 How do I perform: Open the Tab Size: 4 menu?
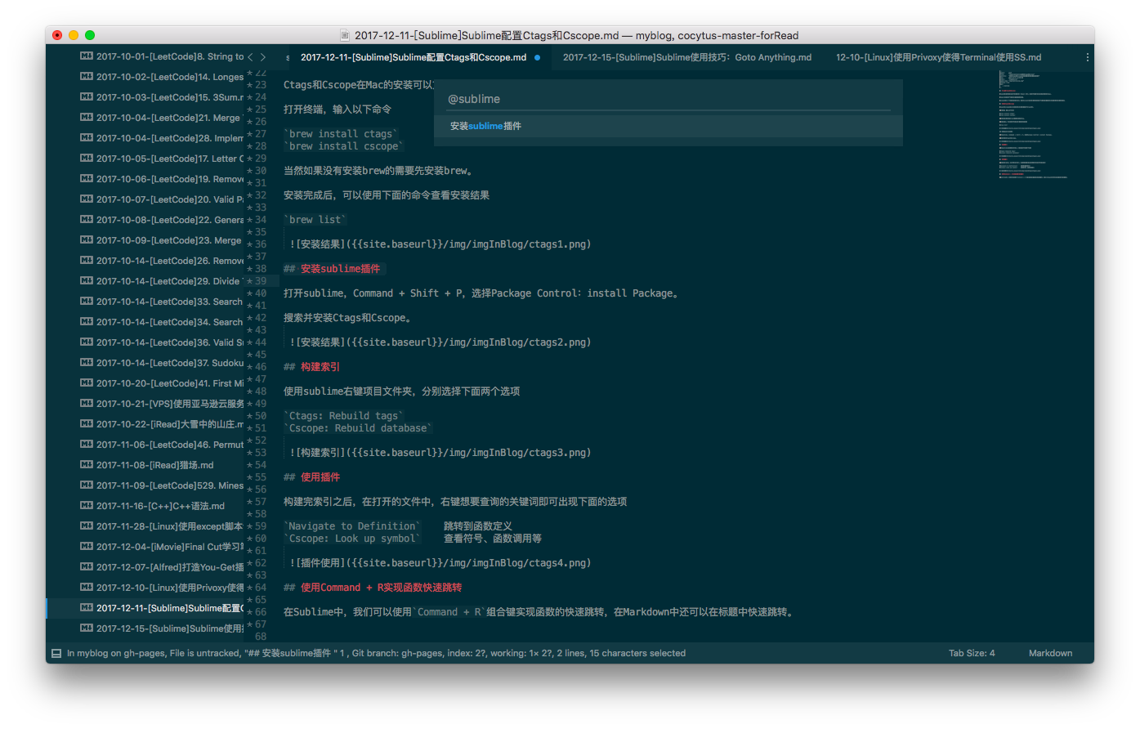(x=972, y=654)
